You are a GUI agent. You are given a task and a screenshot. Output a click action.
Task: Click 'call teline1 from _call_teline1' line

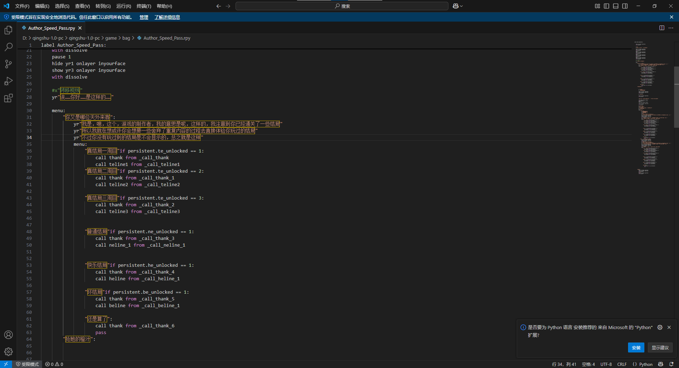[138, 164]
